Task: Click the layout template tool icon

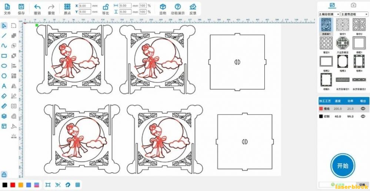Action: pyautogui.click(x=4, y=126)
